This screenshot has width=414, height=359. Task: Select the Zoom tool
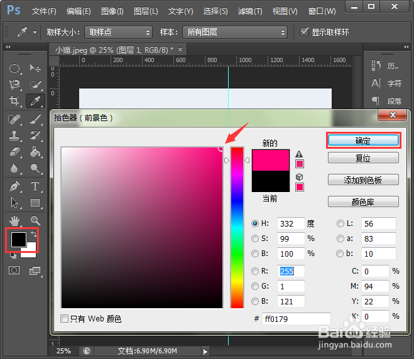(x=35, y=220)
